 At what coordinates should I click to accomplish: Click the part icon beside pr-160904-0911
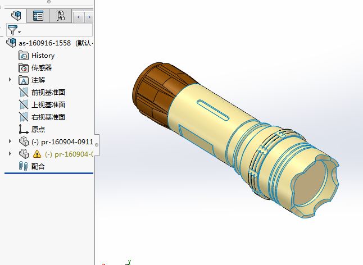pos(24,141)
